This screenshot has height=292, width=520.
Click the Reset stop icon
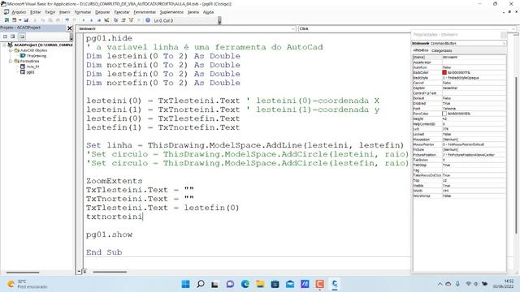[x=99, y=20]
